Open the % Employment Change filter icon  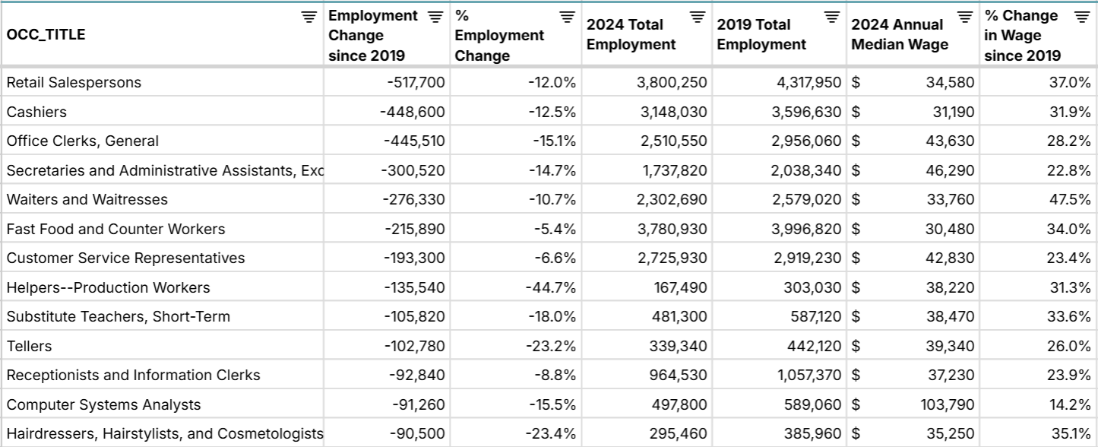[x=564, y=14]
